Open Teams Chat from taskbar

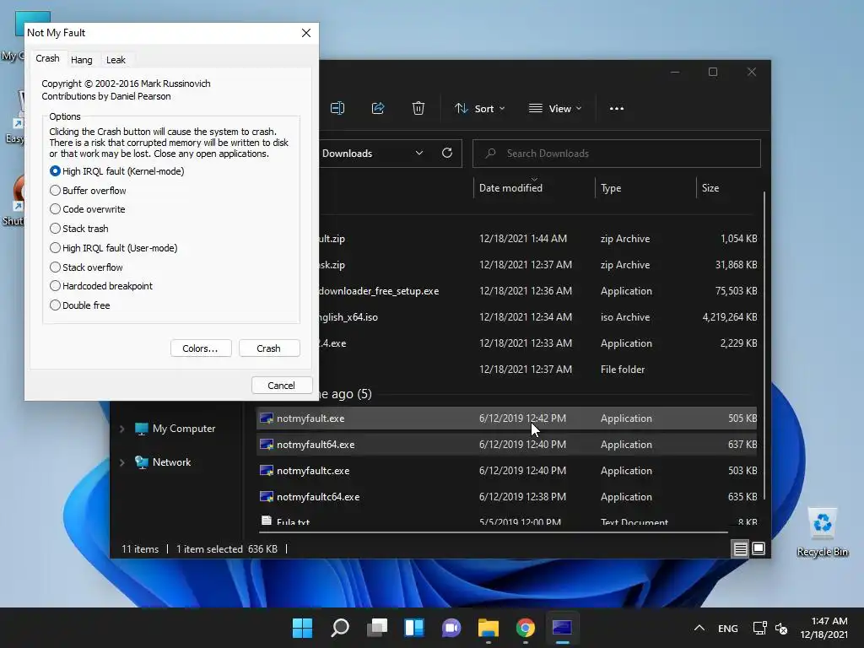[x=451, y=628]
